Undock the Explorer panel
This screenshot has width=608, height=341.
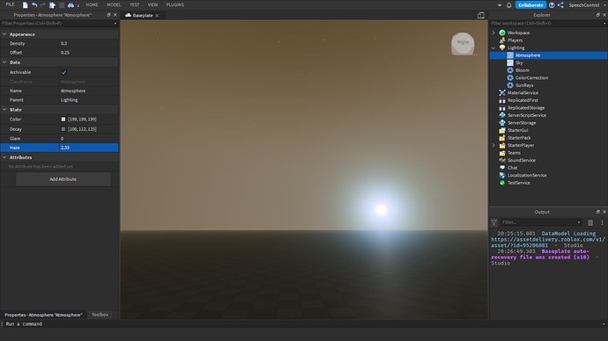[x=597, y=15]
